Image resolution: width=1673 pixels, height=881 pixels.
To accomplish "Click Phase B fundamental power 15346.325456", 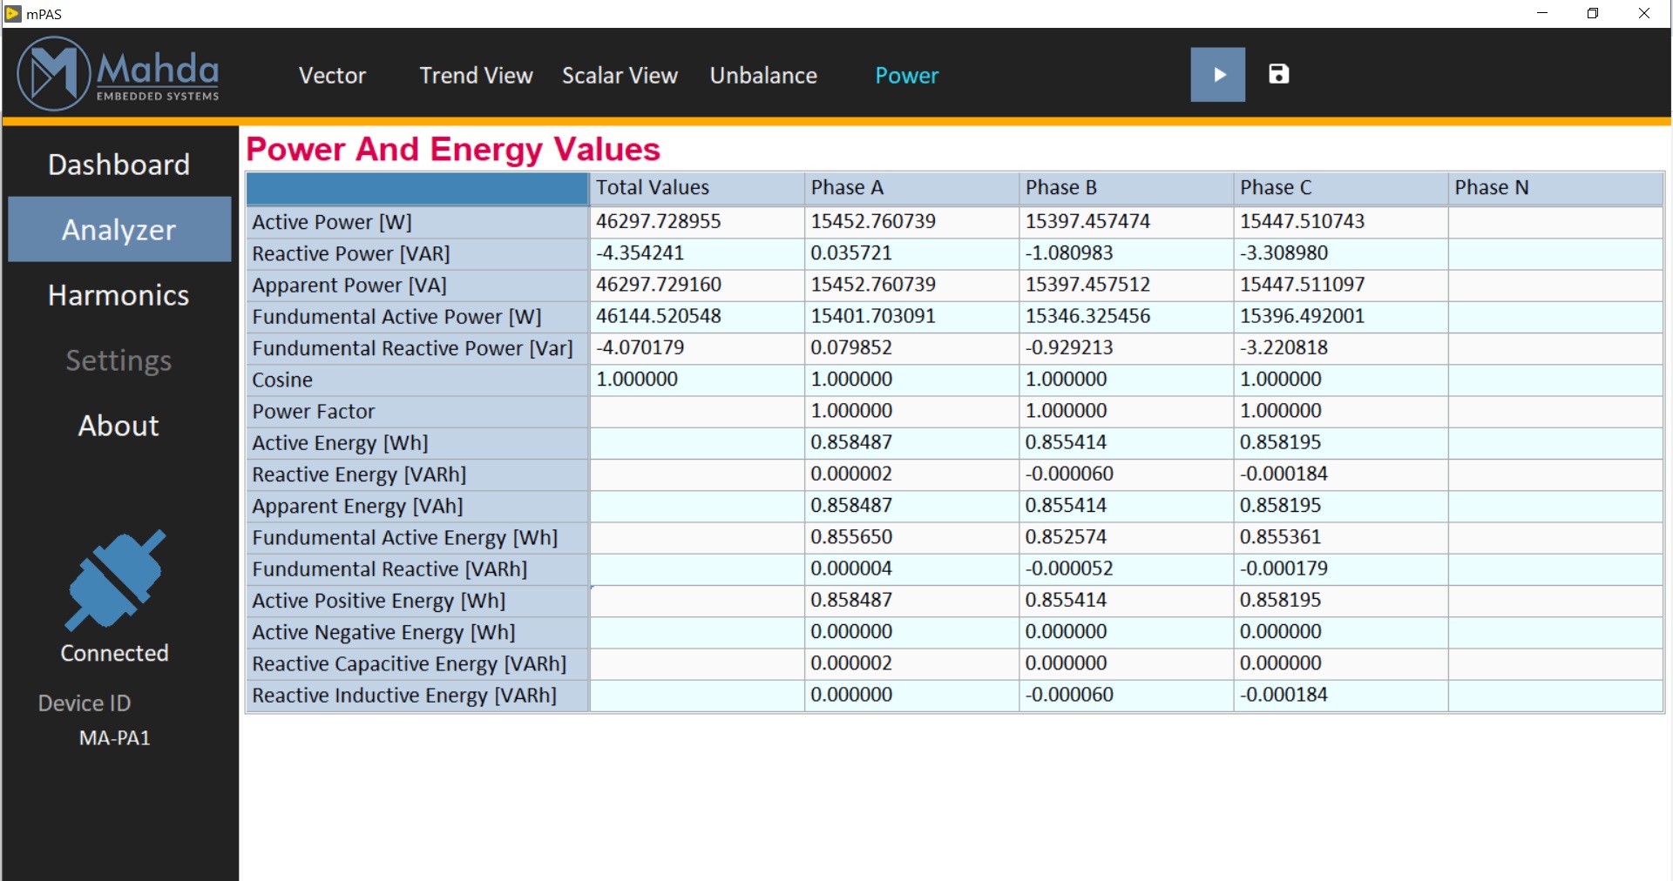I will coord(1126,317).
